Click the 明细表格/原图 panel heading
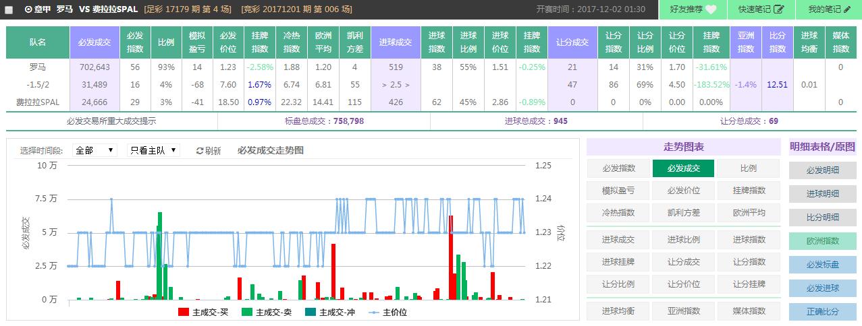 tap(823, 147)
